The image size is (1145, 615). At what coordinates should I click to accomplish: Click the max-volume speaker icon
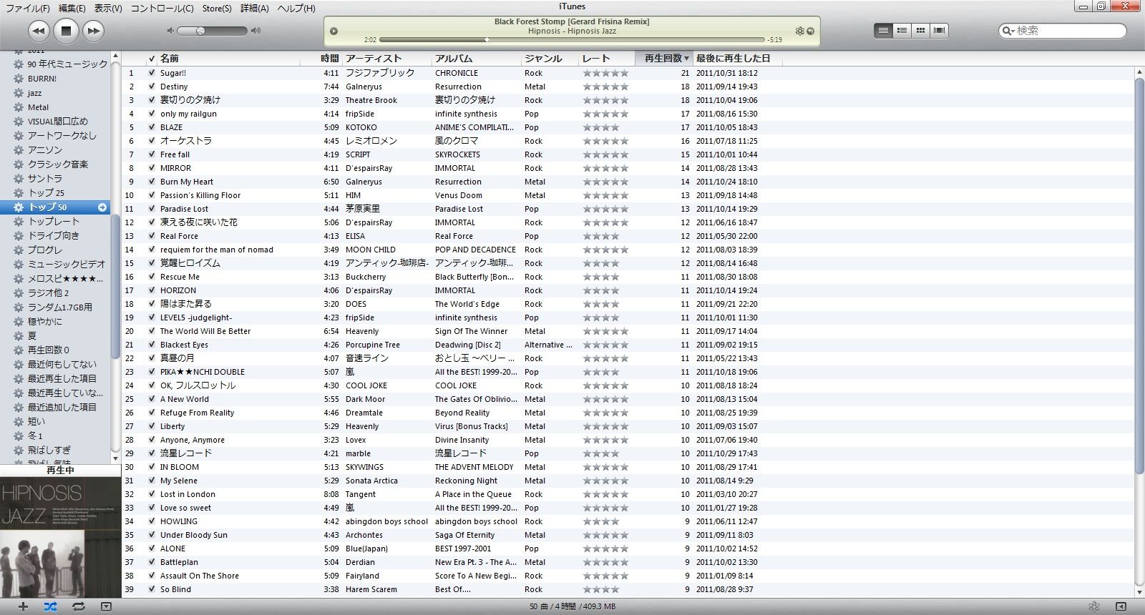[255, 31]
